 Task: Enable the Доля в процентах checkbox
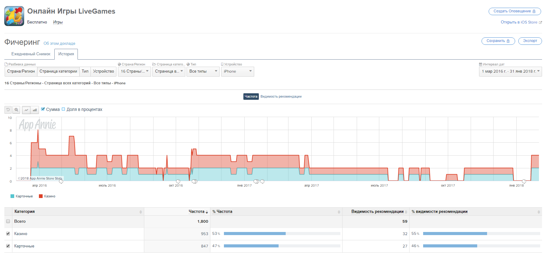(63, 109)
